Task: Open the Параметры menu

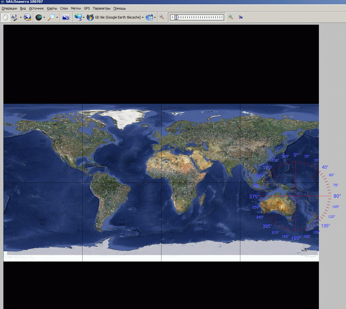Action: point(101,8)
